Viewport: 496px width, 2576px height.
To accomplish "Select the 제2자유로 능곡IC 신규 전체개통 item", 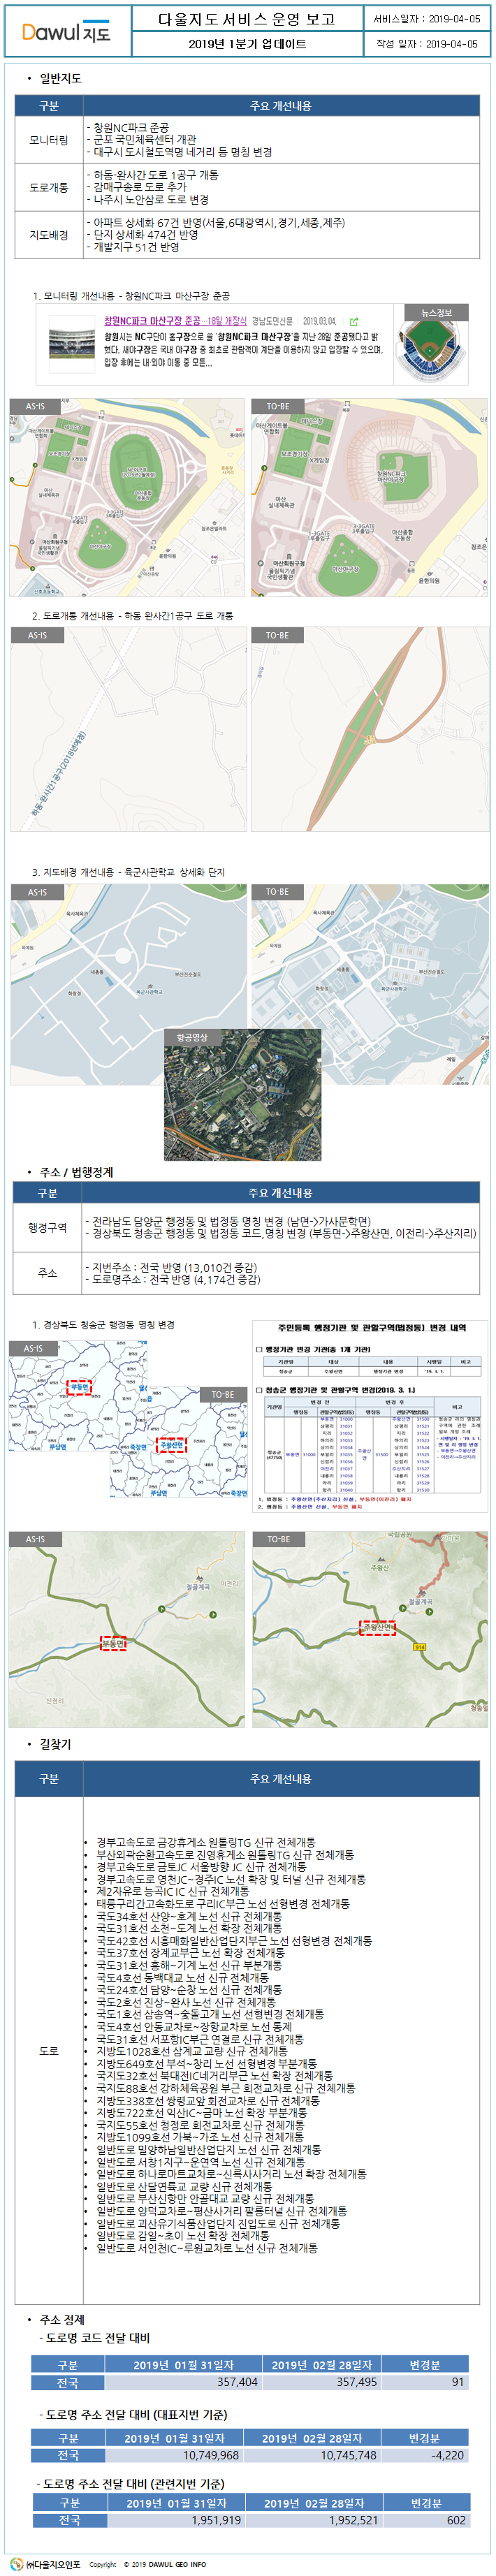I will pyautogui.click(x=172, y=1891).
